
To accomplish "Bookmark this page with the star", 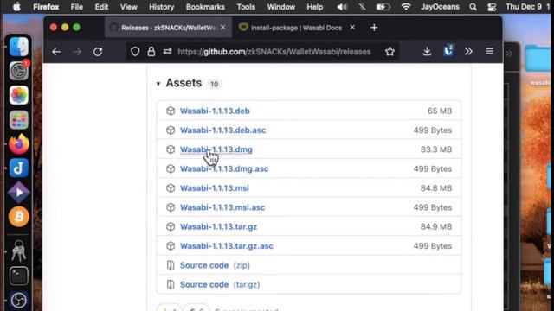I will click(x=390, y=52).
